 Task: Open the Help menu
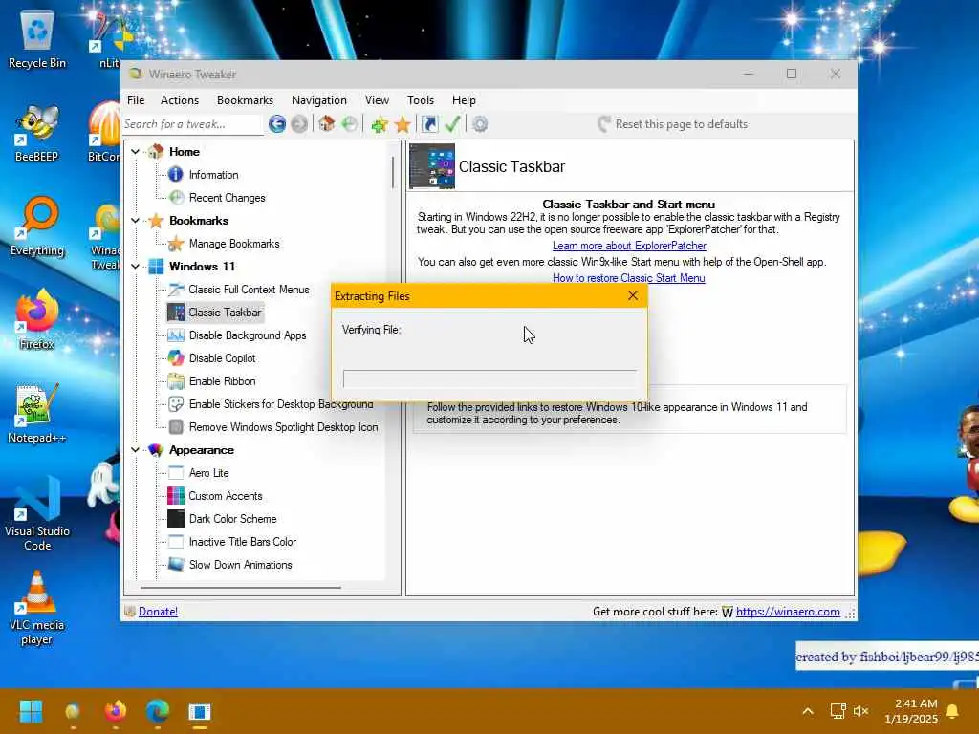[x=464, y=100]
